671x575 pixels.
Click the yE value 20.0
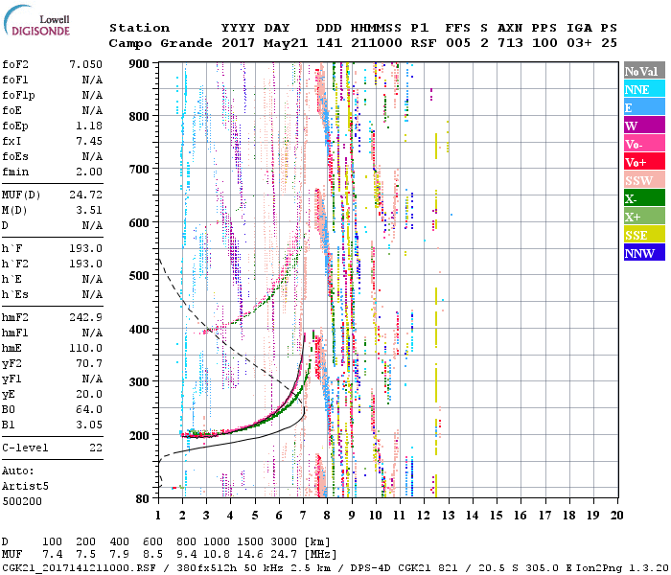pyautogui.click(x=89, y=395)
